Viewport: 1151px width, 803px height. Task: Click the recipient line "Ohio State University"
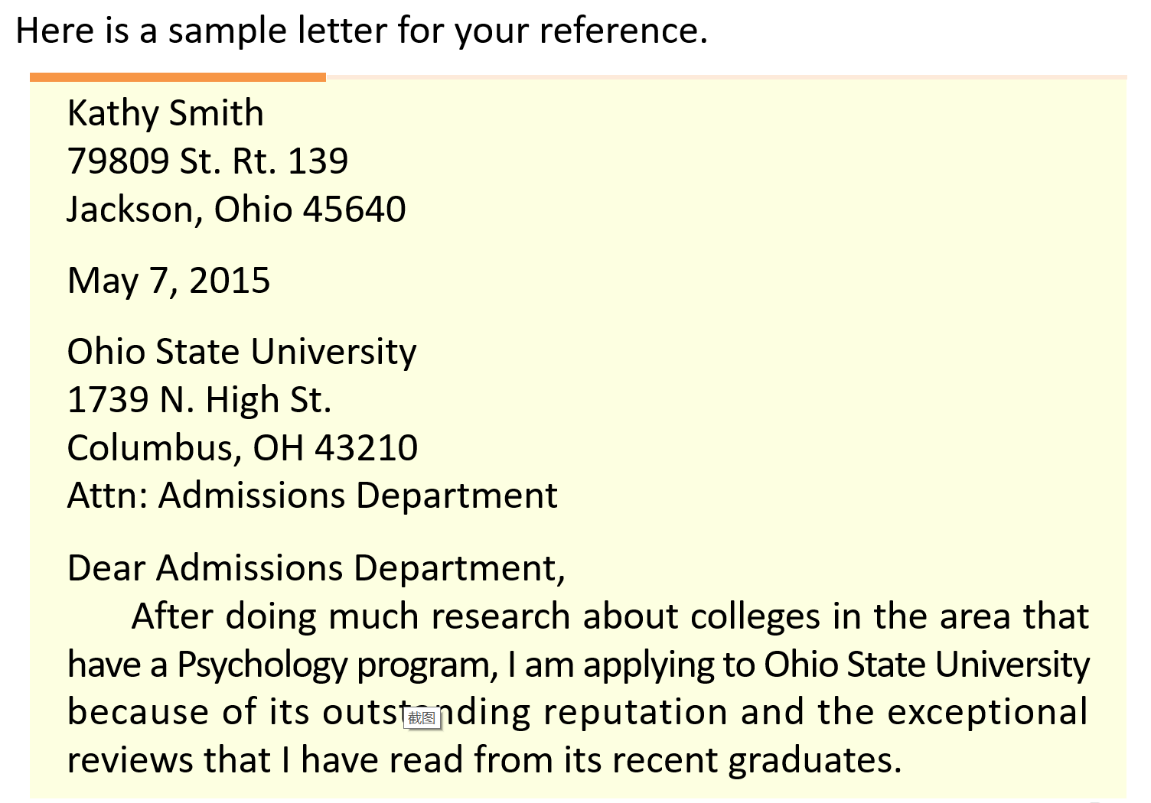tap(242, 352)
